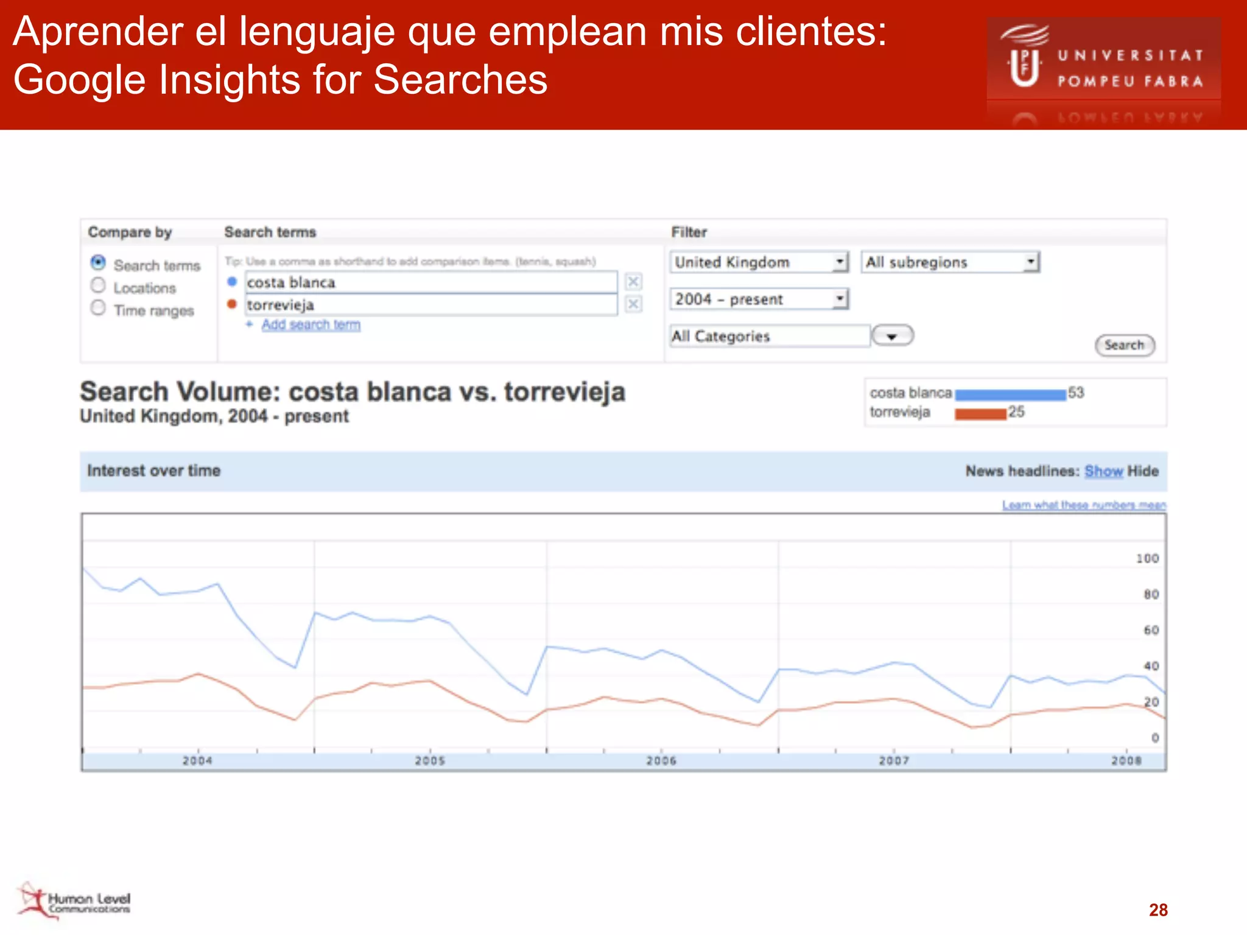Click the Compare by column header
This screenshot has width=1247, height=935.
click(130, 232)
